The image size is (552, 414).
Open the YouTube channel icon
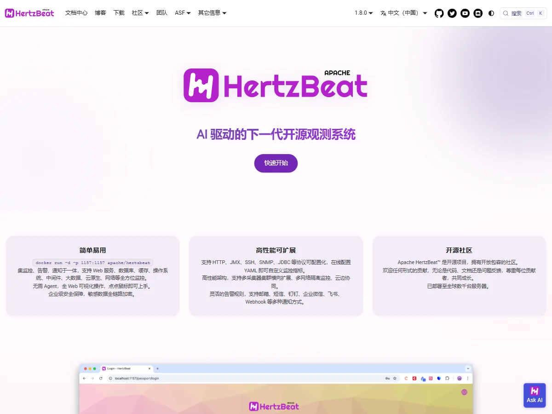pos(465,13)
